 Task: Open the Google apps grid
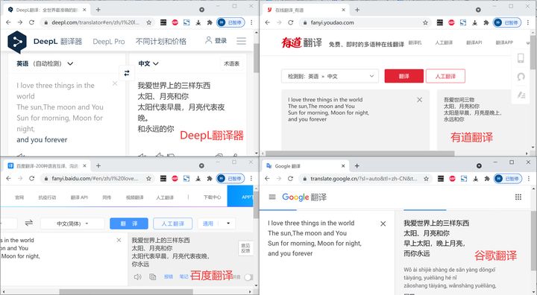(x=518, y=197)
